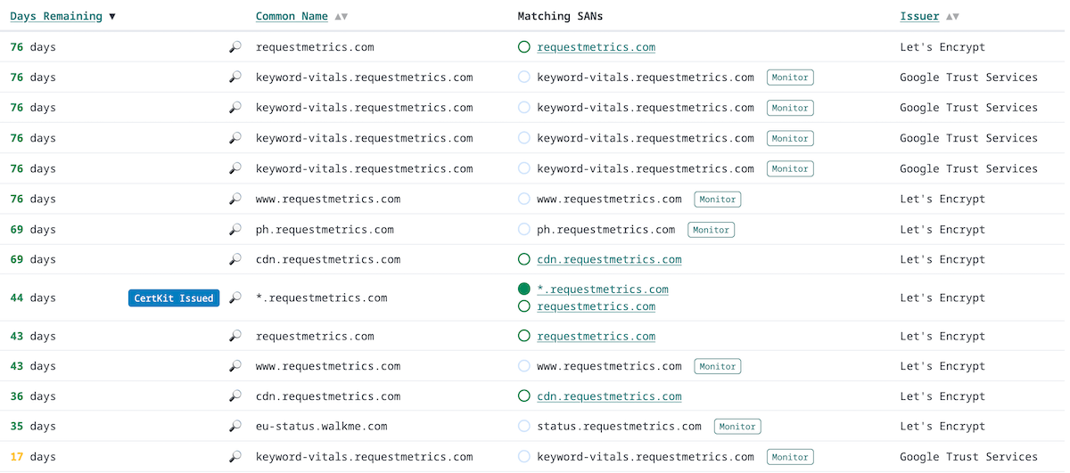Click status circle before ph.requestmetrics.com SAN
This screenshot has height=473, width=1070.
(524, 230)
